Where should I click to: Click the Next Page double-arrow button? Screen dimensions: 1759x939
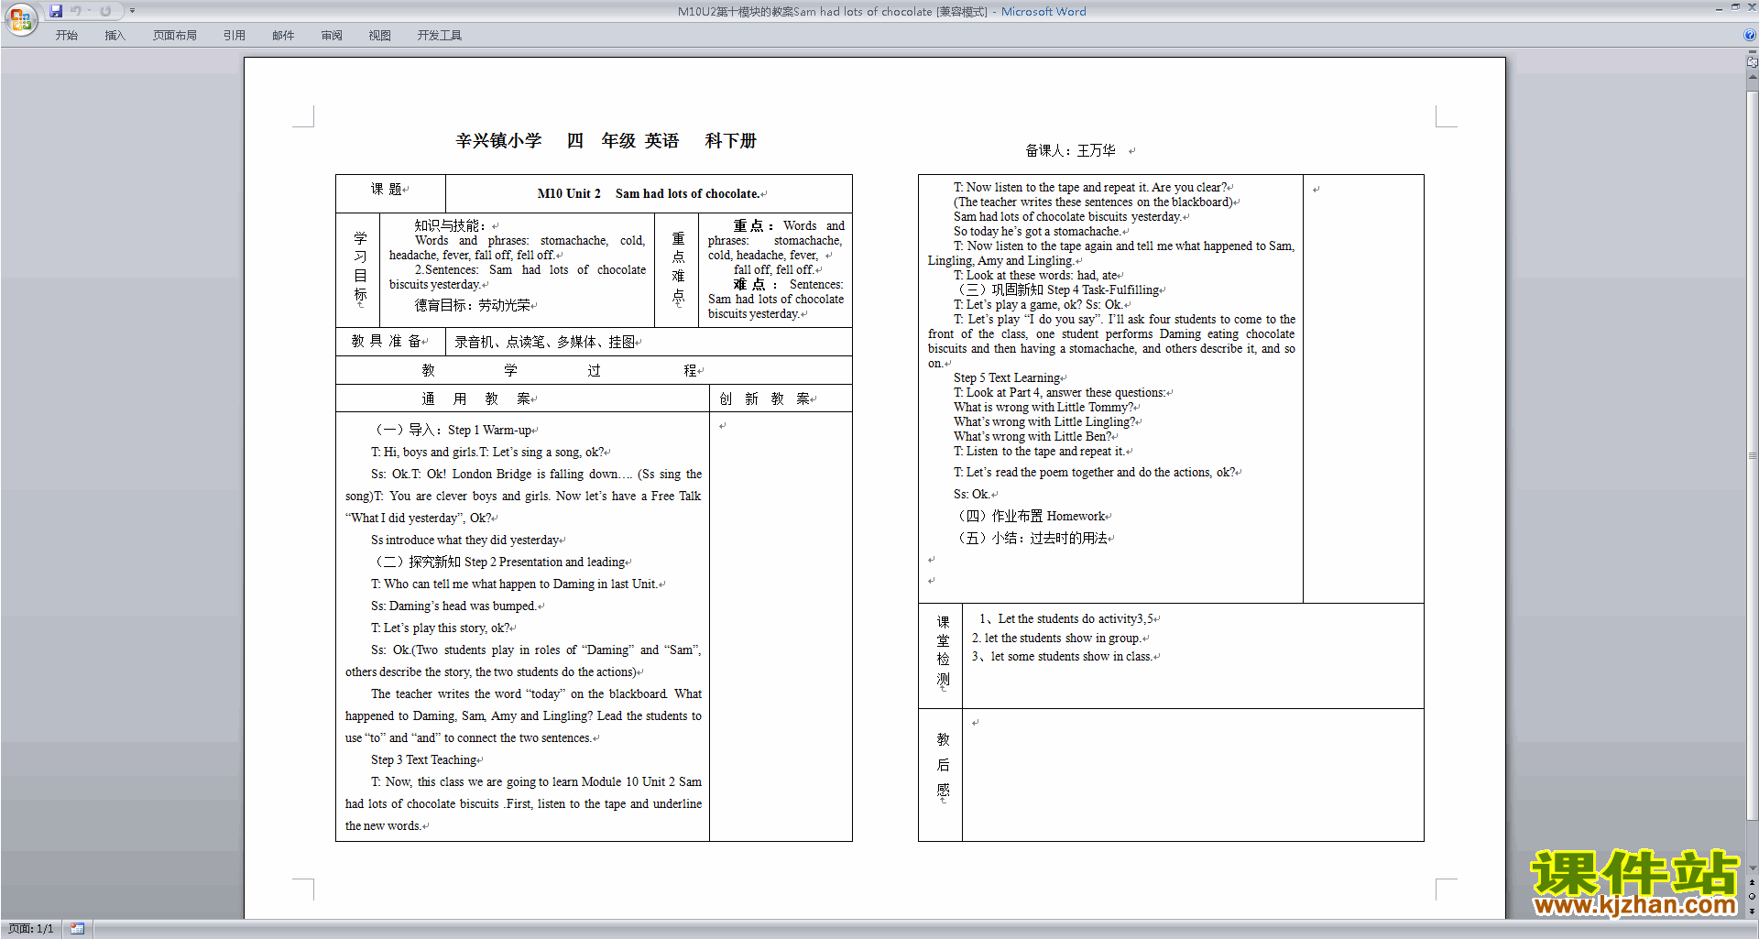[x=1752, y=910]
